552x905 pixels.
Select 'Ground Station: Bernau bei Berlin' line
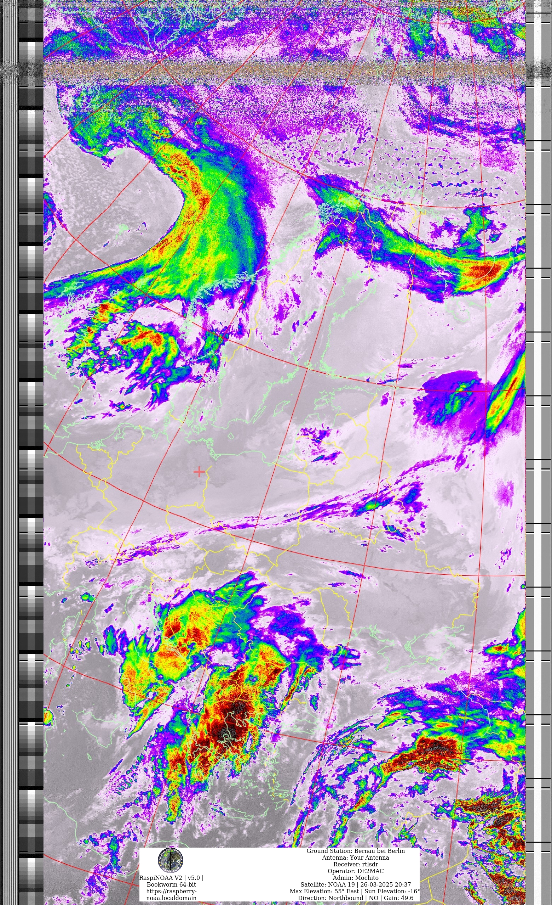point(355,851)
